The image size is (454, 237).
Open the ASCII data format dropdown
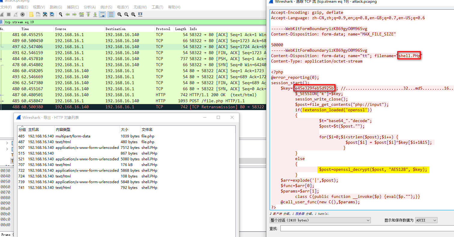[426, 220]
